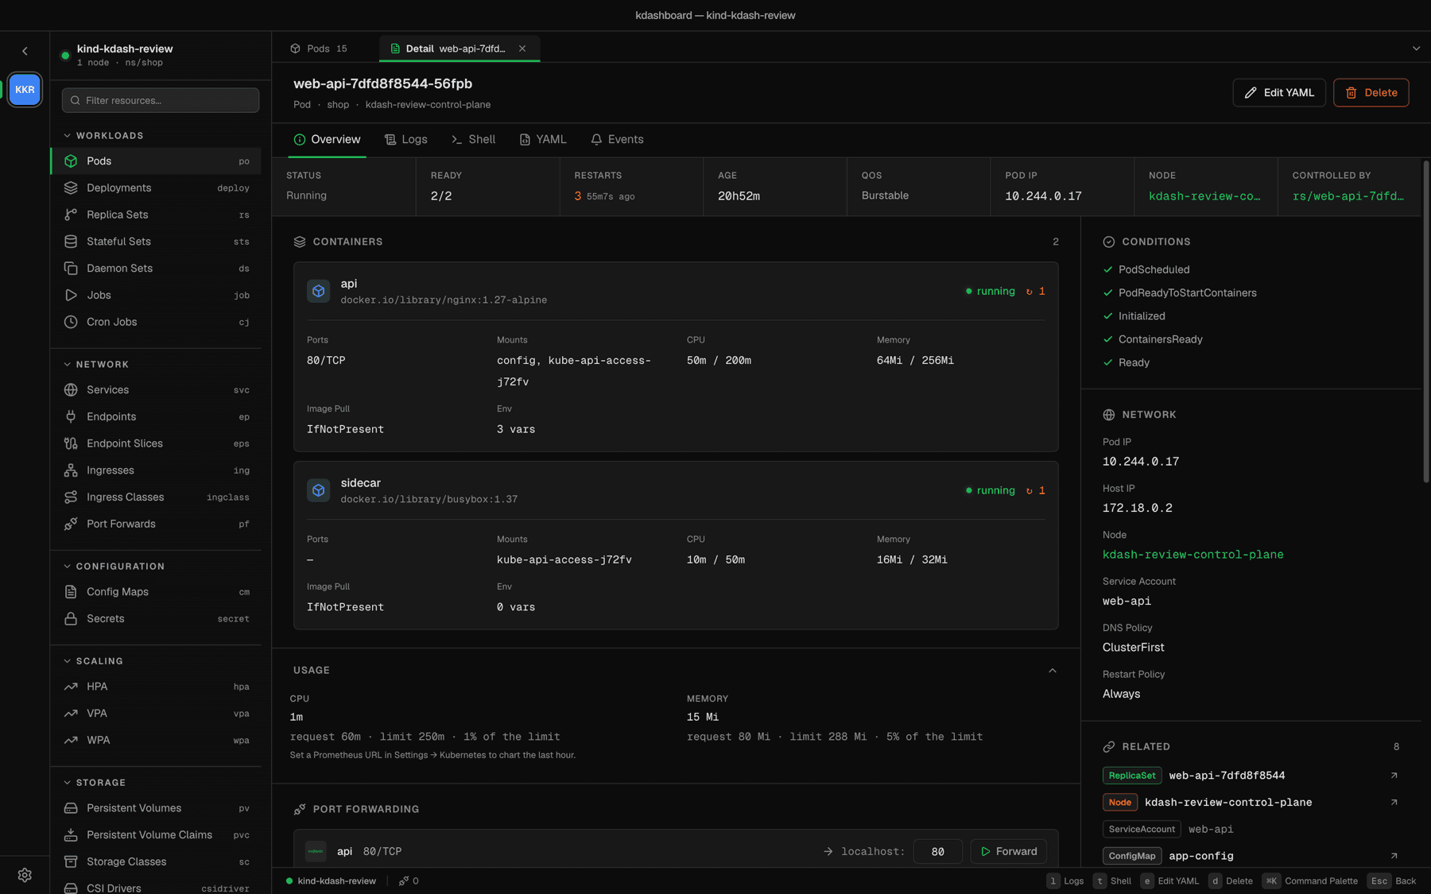Click the Daemon Sets icon
The image size is (1431, 894).
(71, 269)
